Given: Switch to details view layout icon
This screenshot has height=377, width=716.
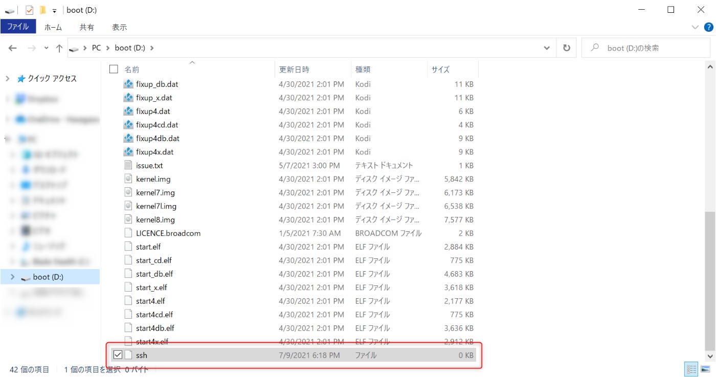Looking at the screenshot, I should [691, 369].
